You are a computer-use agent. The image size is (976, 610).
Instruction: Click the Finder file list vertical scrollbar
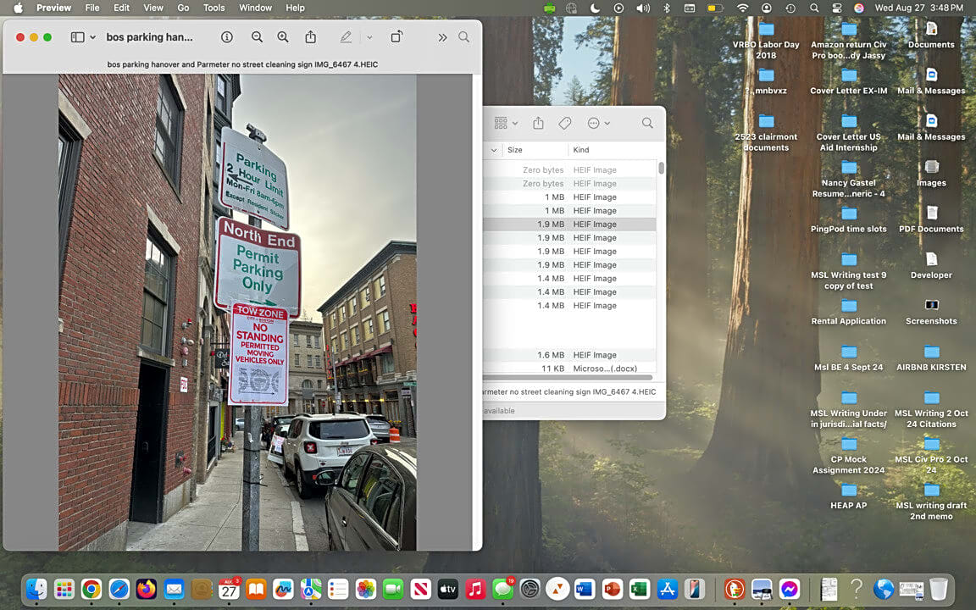tap(661, 168)
